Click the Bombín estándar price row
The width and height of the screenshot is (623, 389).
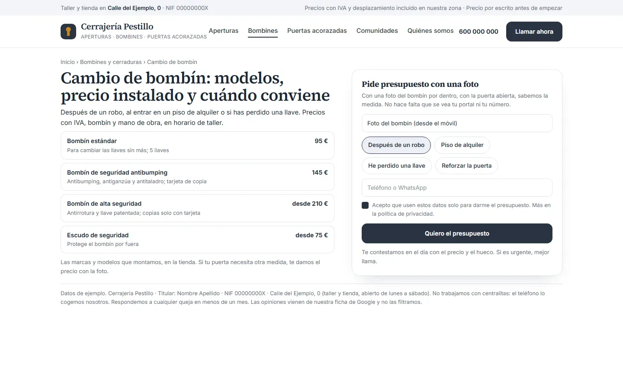[197, 145]
